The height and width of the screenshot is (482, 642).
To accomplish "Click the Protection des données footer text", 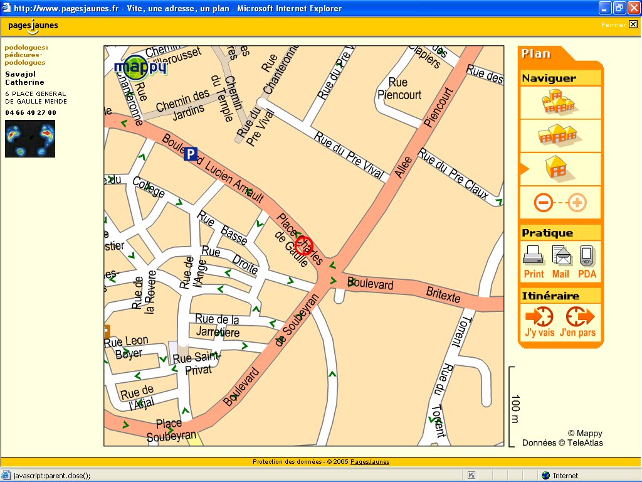I will [287, 461].
